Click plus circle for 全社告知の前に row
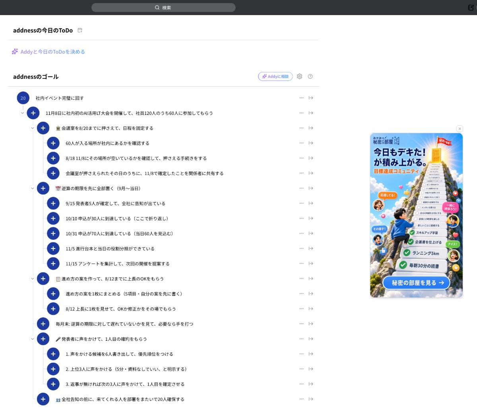Image resolution: width=477 pixels, height=408 pixels. click(x=43, y=399)
